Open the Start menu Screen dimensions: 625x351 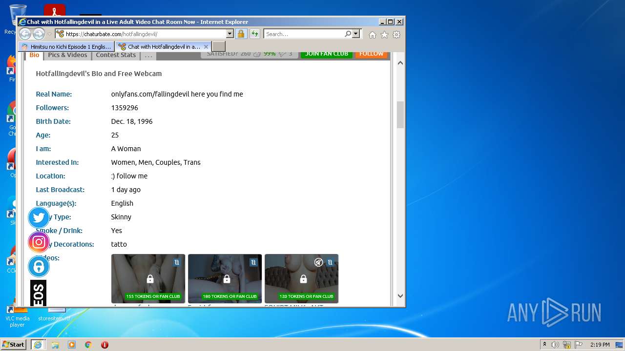(x=14, y=345)
